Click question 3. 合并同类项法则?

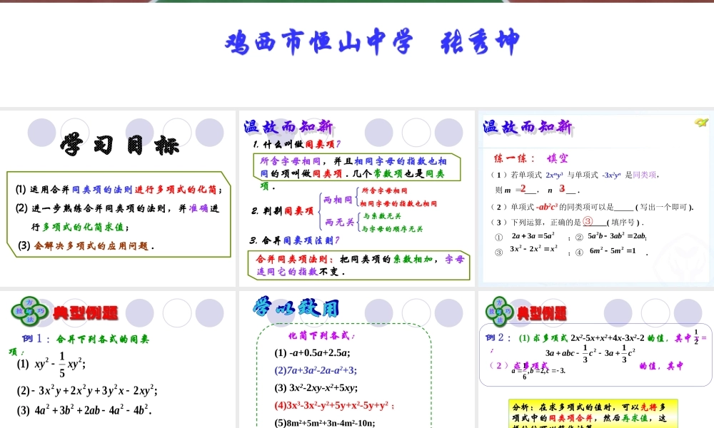[x=294, y=240]
